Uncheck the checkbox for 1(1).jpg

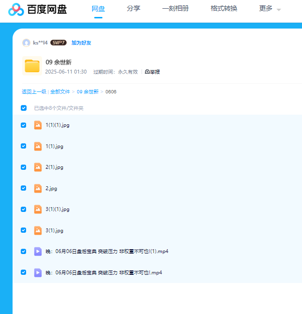coord(24,146)
